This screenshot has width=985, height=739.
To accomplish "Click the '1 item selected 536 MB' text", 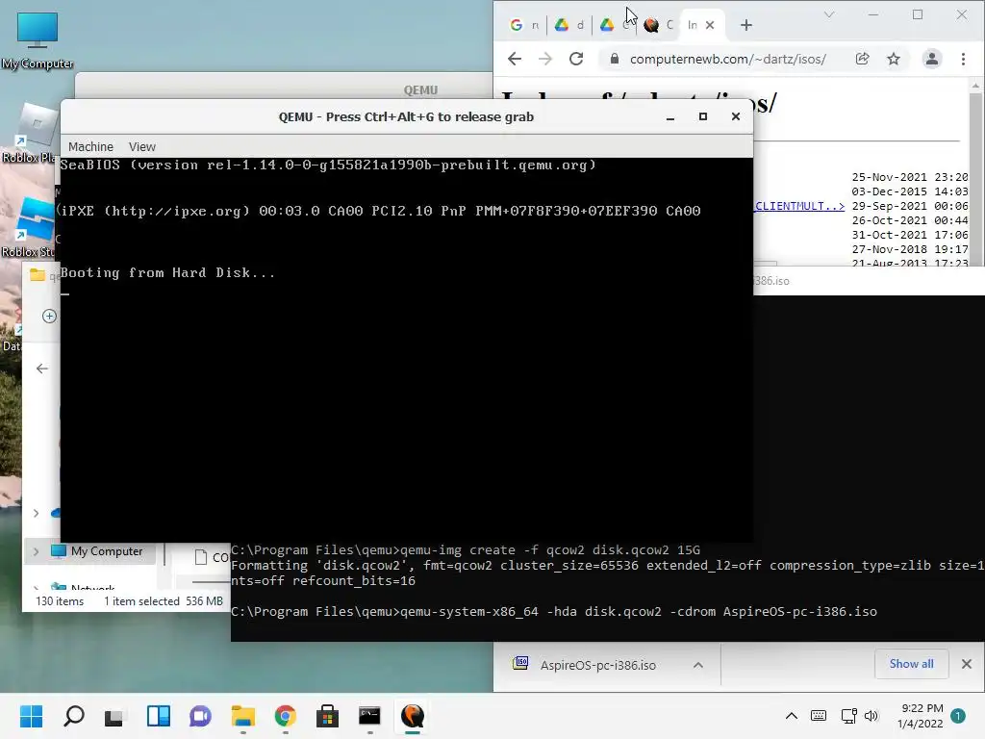I will pyautogui.click(x=164, y=601).
